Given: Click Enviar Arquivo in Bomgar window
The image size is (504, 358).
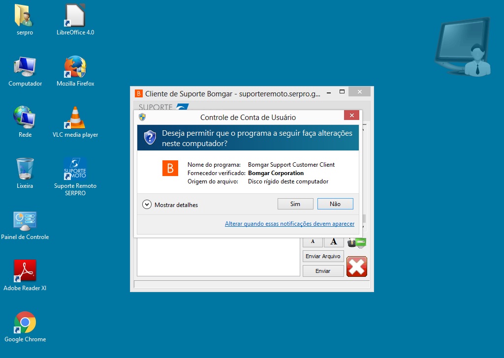Looking at the screenshot, I should [x=323, y=256].
